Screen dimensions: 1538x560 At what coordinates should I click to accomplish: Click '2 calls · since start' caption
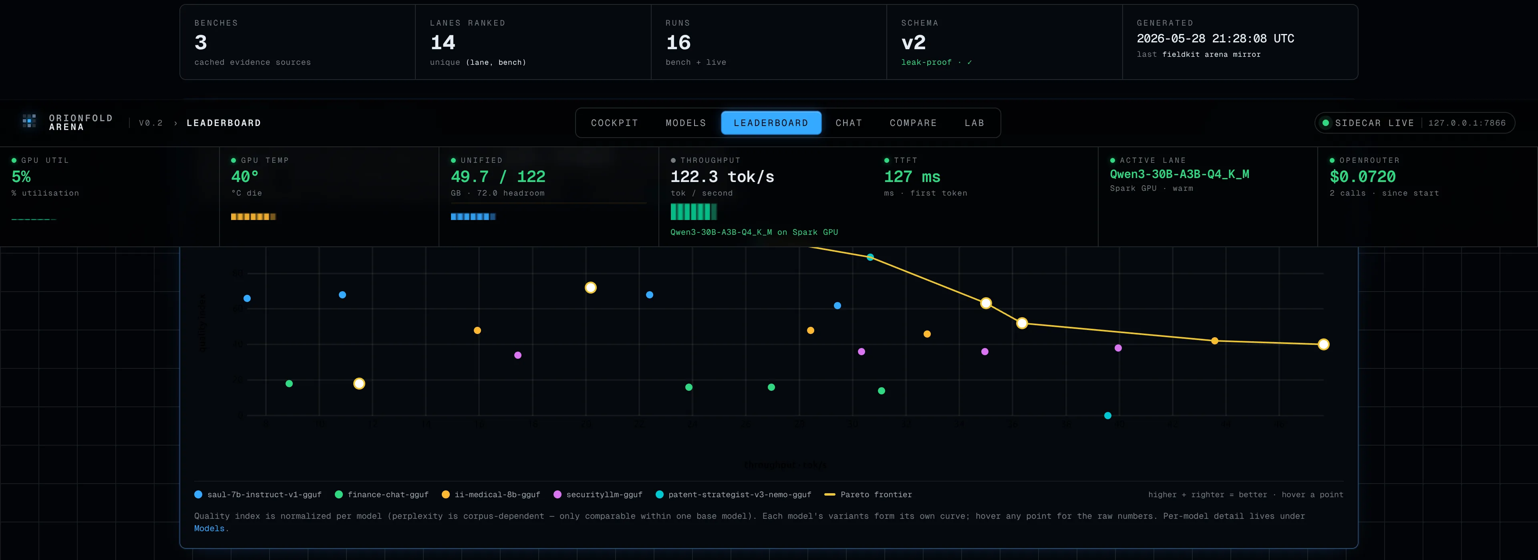[1384, 193]
